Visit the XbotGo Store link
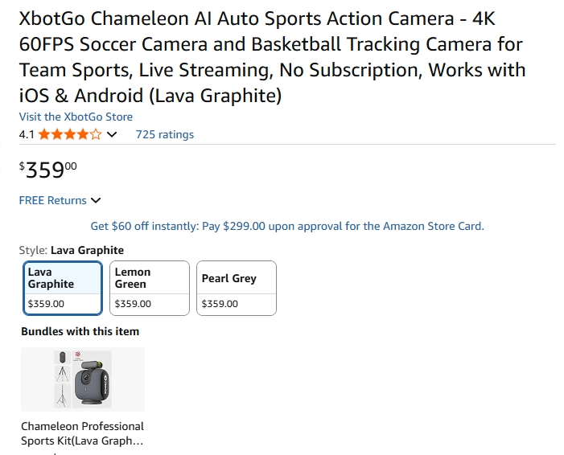Screen dimensions: 564x455 tap(76, 117)
